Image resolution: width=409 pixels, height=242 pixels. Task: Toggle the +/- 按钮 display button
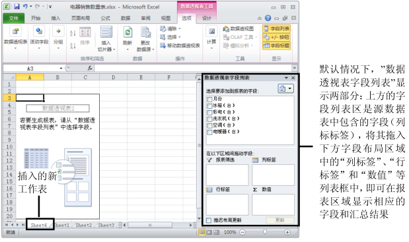click(276, 37)
